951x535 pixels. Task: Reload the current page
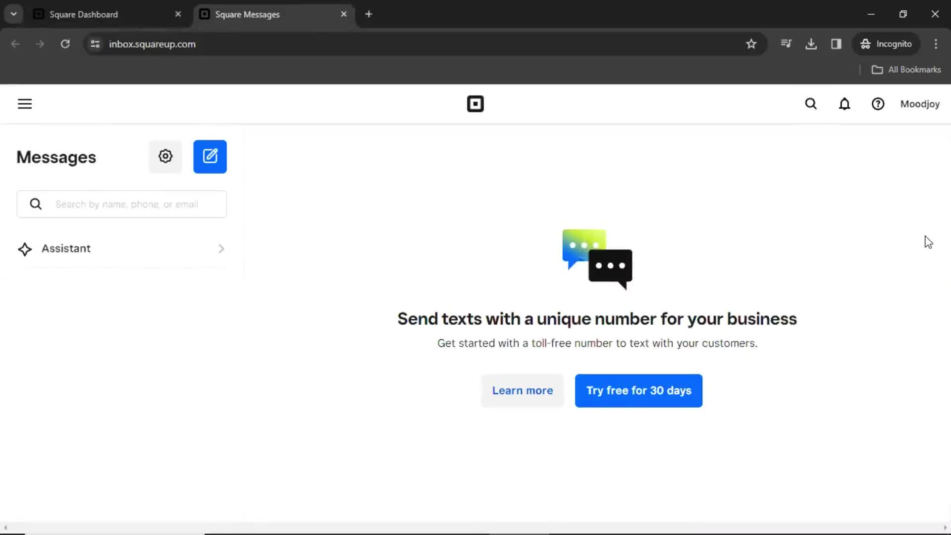pos(65,44)
